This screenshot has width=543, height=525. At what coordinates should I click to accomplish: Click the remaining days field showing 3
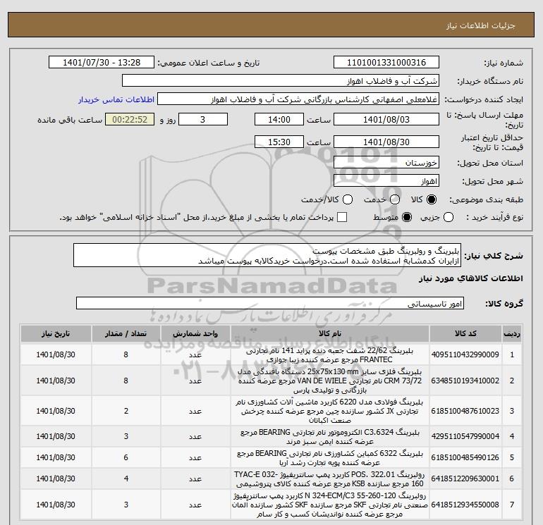[x=203, y=119]
